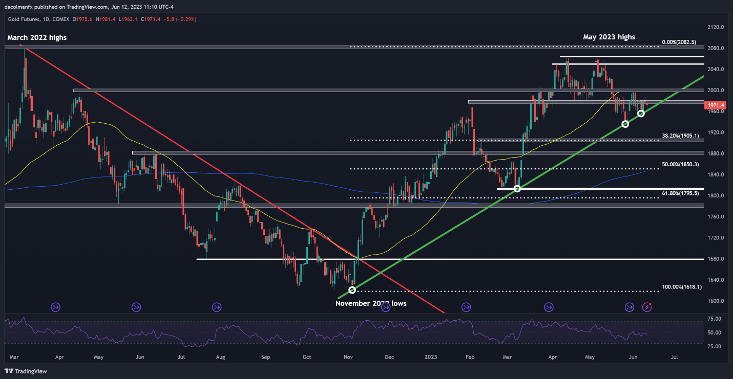Image resolution: width=733 pixels, height=379 pixels.
Task: Click the "March 2022 highs" annotation
Action: (x=37, y=37)
